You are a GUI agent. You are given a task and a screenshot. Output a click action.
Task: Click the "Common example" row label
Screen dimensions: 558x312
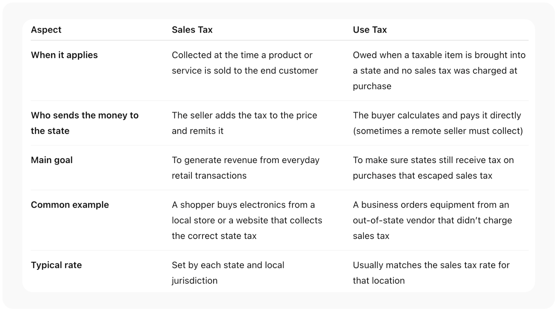click(70, 205)
